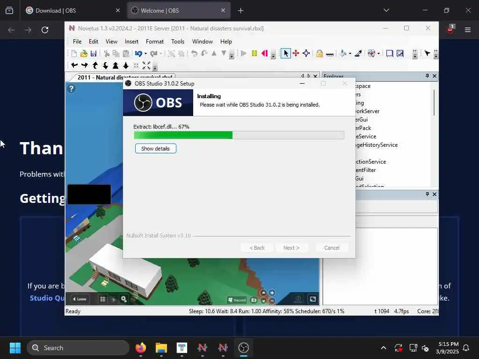The height and width of the screenshot is (359, 479).
Task: Click the New file icon in Novetus toolbar
Action: [x=74, y=54]
